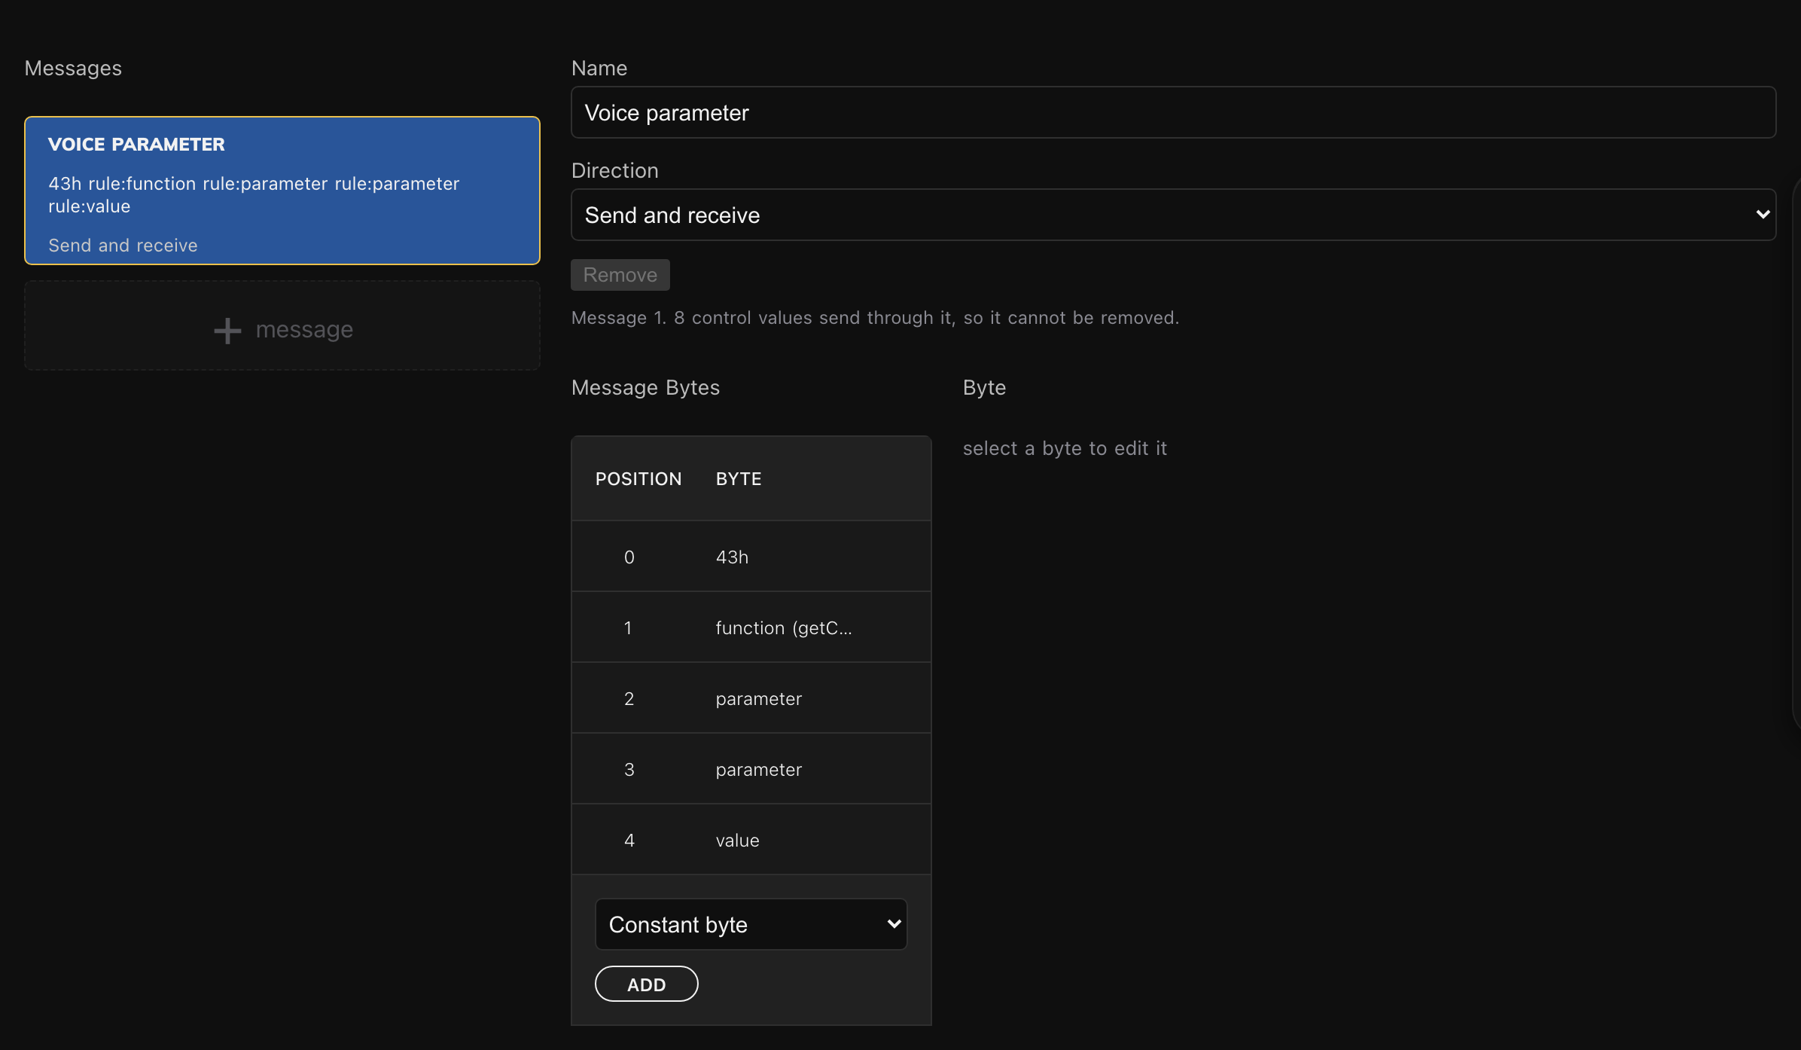Select byte row 3 parameter
Image resolution: width=1801 pixels, height=1050 pixels.
[751, 769]
